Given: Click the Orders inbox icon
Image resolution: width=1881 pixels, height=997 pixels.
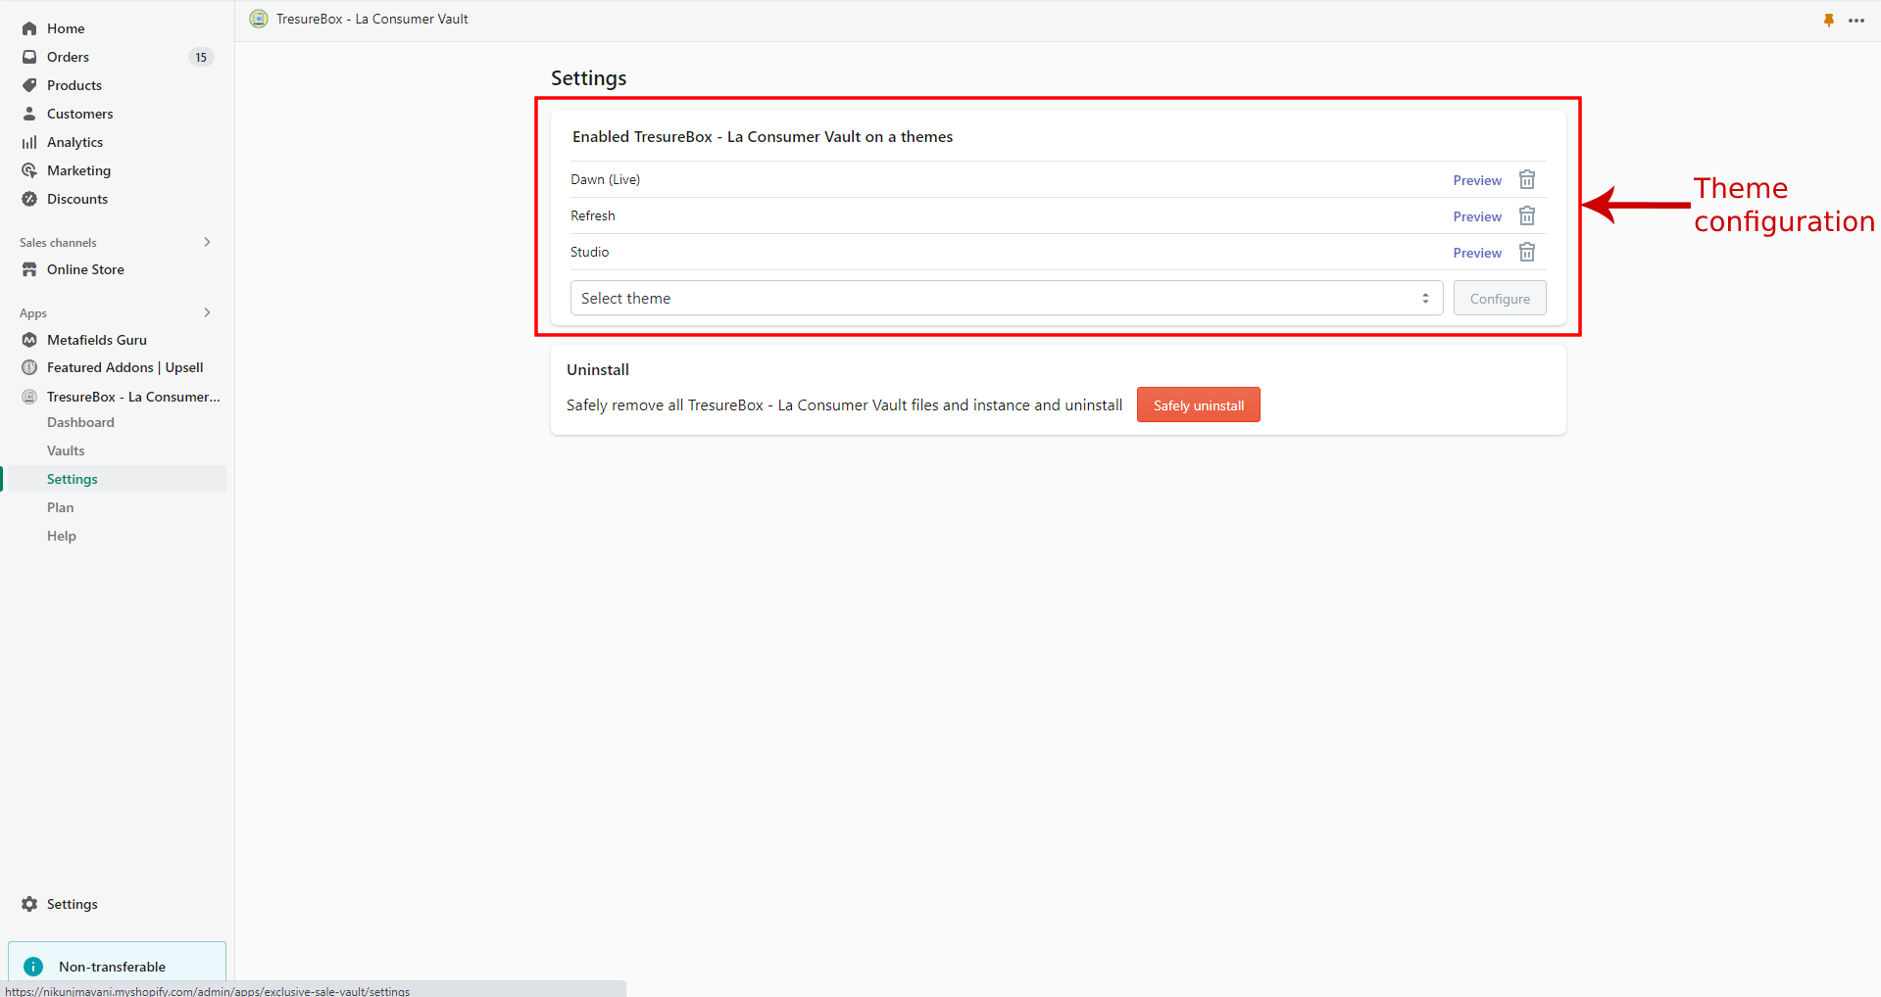Looking at the screenshot, I should [x=29, y=57].
